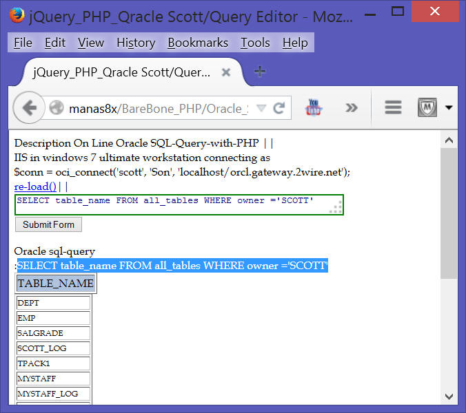Close the jQuery_PHP_Oracle tab
This screenshot has height=413, width=466.
(x=226, y=72)
